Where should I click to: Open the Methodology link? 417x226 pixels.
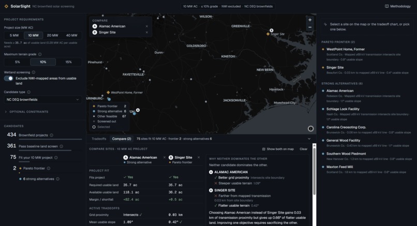398,6
